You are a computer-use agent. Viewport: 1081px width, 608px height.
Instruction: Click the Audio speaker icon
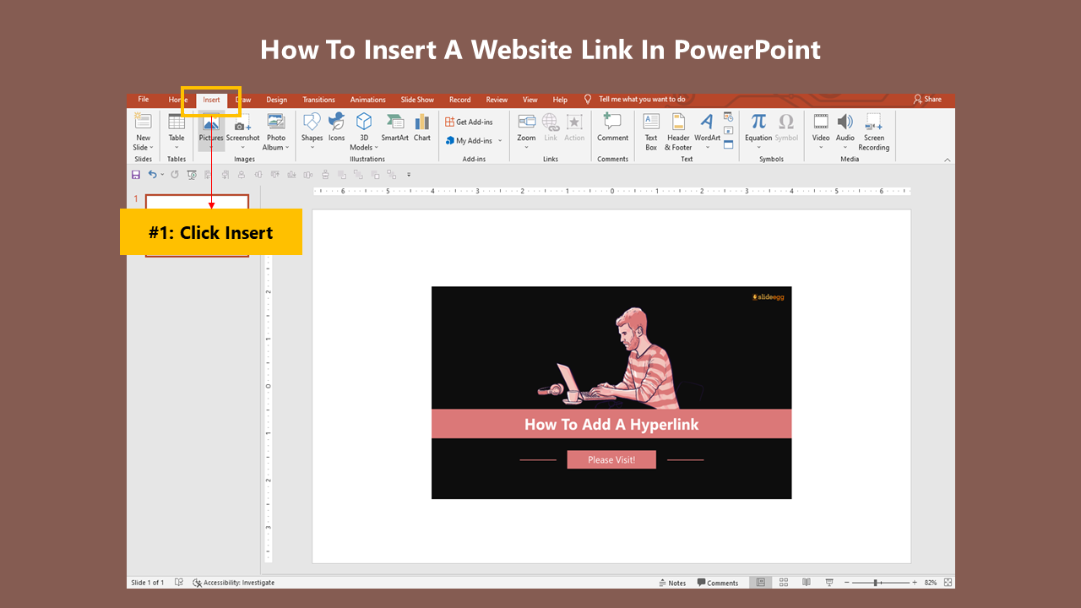pos(845,122)
